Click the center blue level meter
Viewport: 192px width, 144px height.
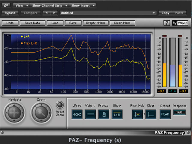(172, 62)
